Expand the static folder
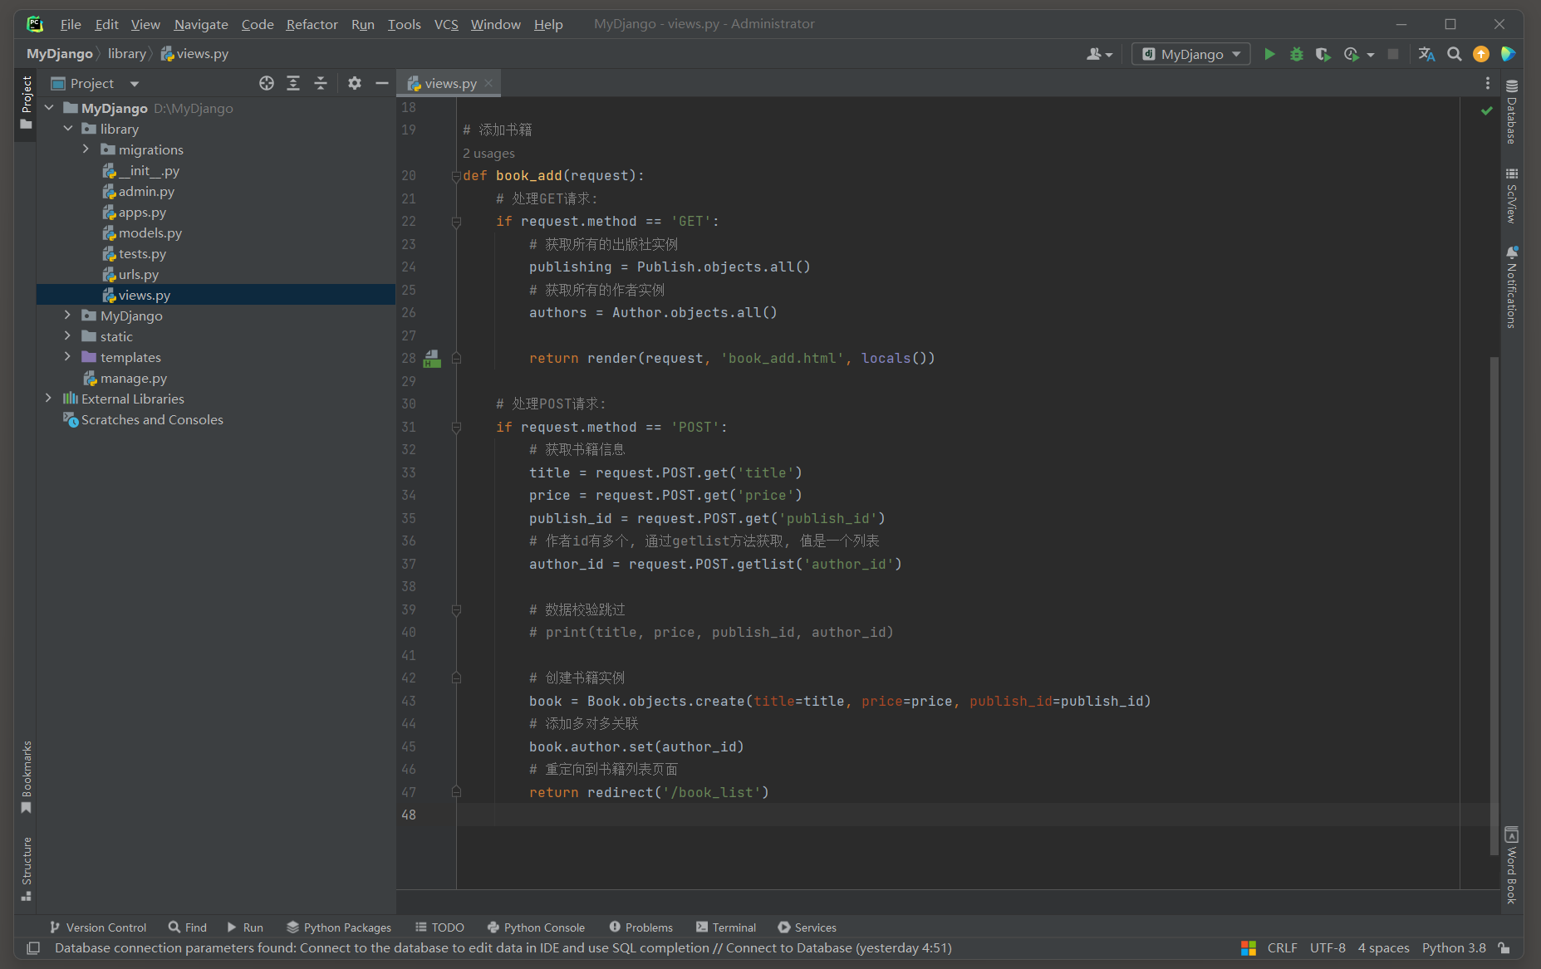Image resolution: width=1541 pixels, height=969 pixels. click(x=68, y=336)
